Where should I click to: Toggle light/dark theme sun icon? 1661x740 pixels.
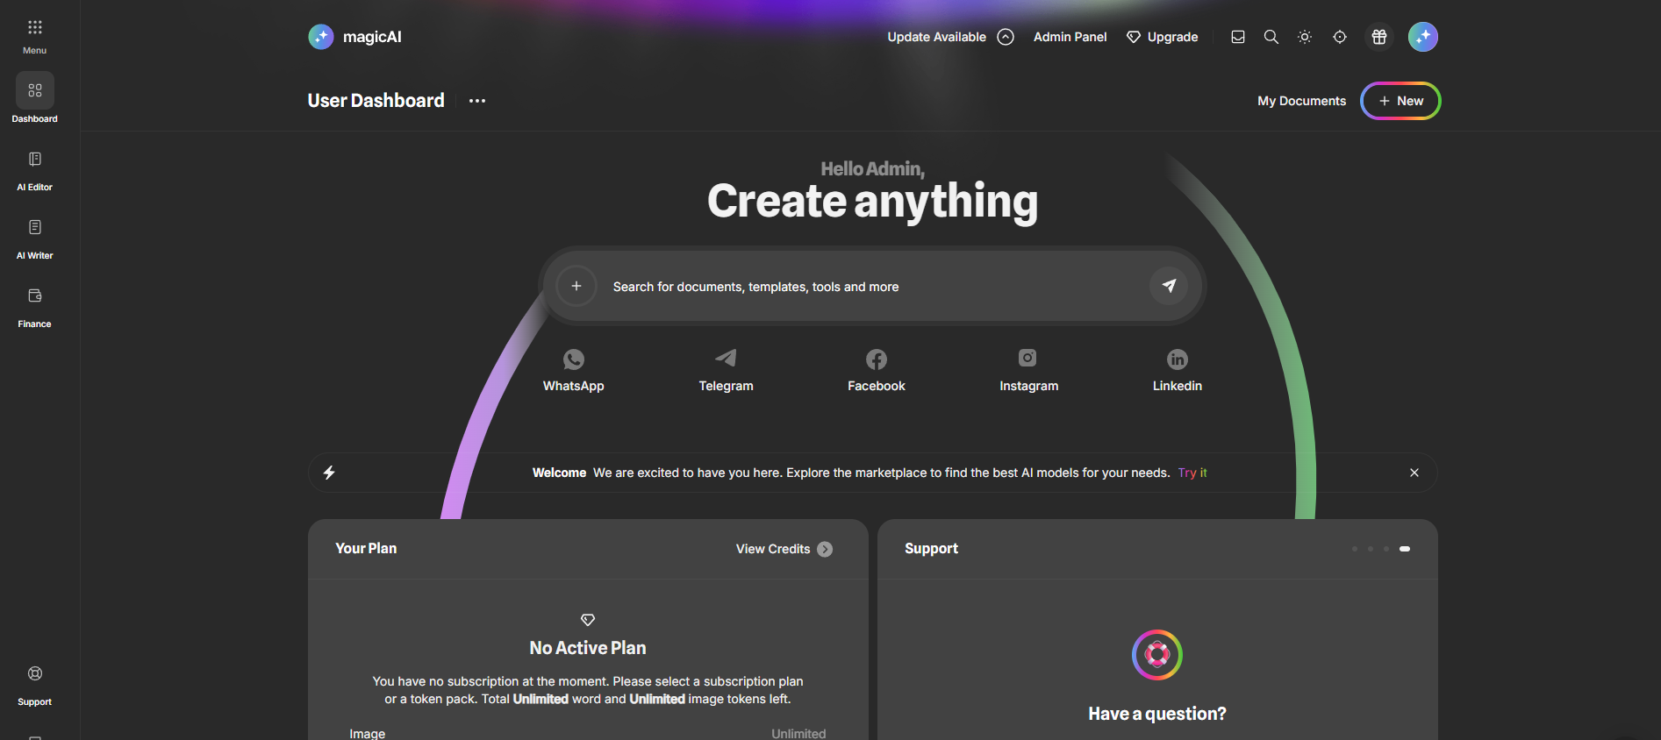tap(1305, 37)
